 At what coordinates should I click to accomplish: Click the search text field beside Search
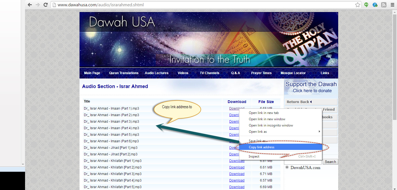coord(303,162)
